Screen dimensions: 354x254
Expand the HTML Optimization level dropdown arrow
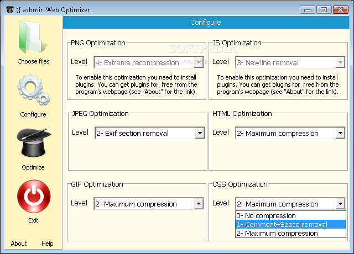tap(340, 133)
